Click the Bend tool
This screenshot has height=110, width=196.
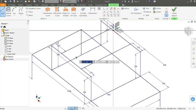pos(29,15)
